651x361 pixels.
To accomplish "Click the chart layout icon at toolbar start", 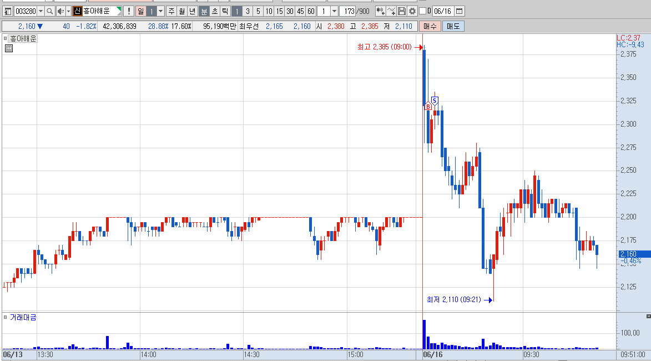I will [7, 11].
